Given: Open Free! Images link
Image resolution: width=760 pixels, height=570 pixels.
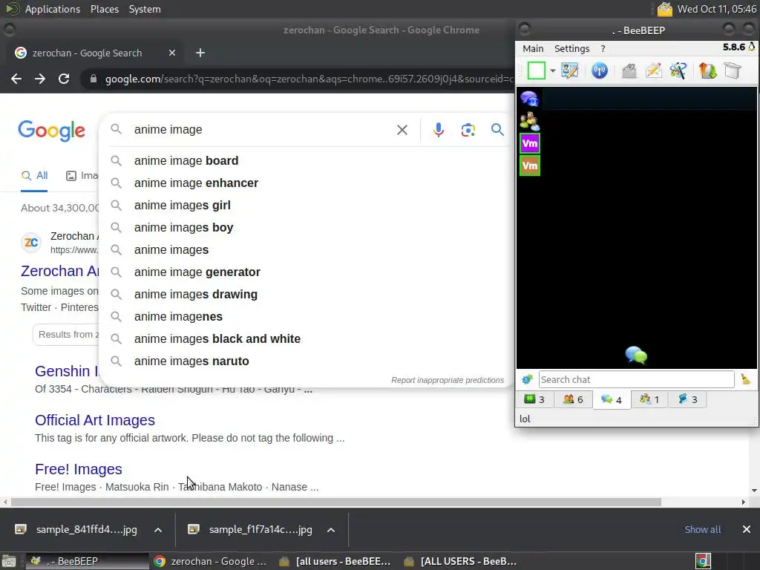Looking at the screenshot, I should tap(79, 469).
